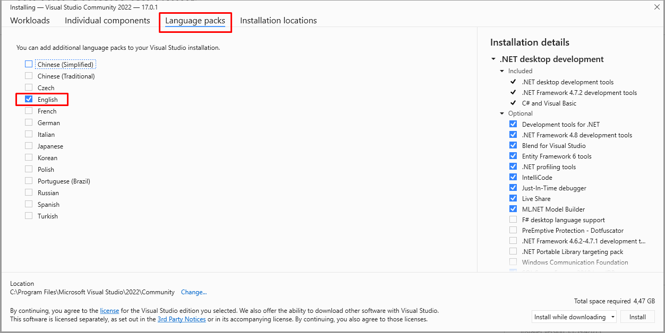
Task: Go to Installation locations tab
Action: pyautogui.click(x=278, y=20)
